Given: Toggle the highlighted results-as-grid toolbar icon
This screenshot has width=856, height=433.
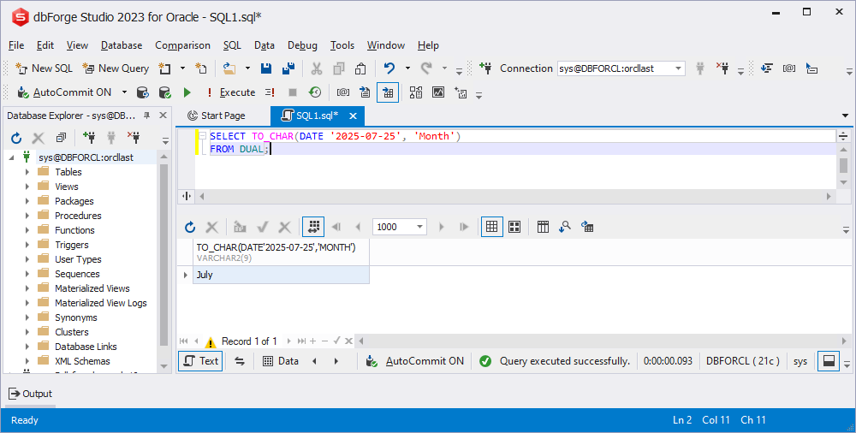Looking at the screenshot, I should [388, 92].
